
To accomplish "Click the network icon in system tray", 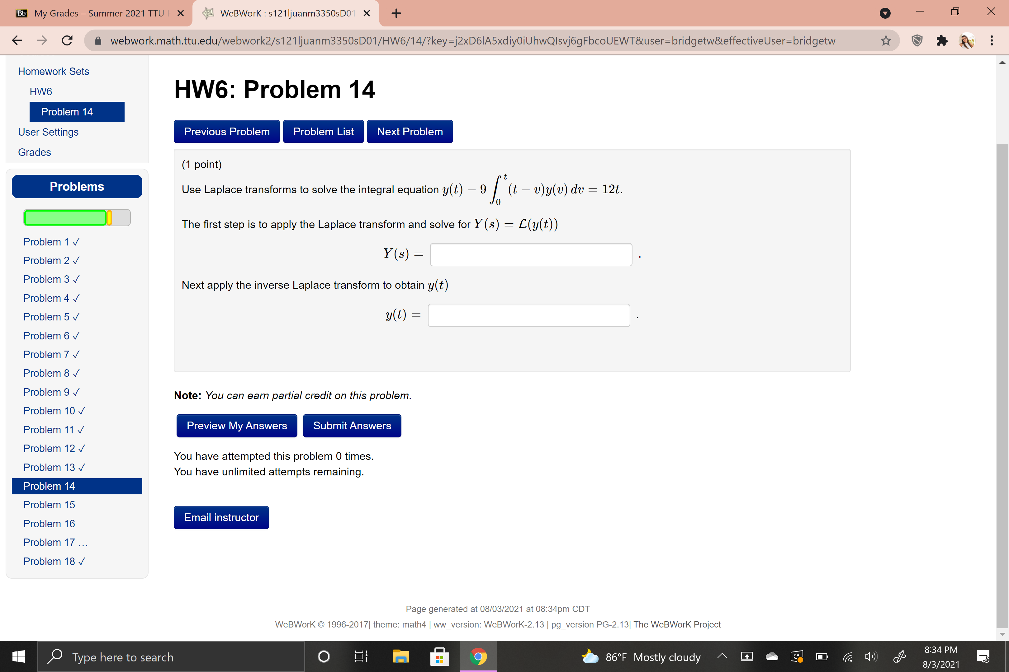I will [847, 656].
